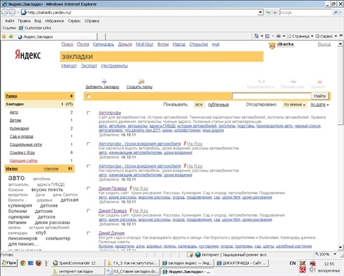This screenshot has height=276, width=344.
Task: Click the user avatar icon near dikarrka
Action: [x=272, y=46]
